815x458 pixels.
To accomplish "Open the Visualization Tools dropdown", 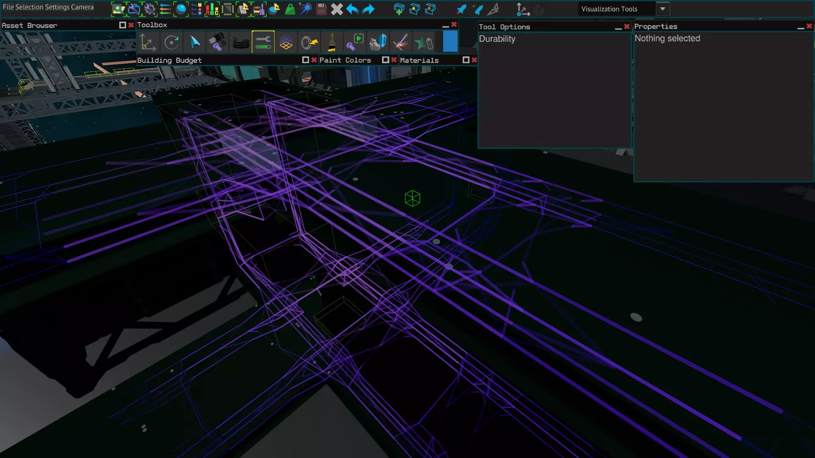I will (663, 9).
